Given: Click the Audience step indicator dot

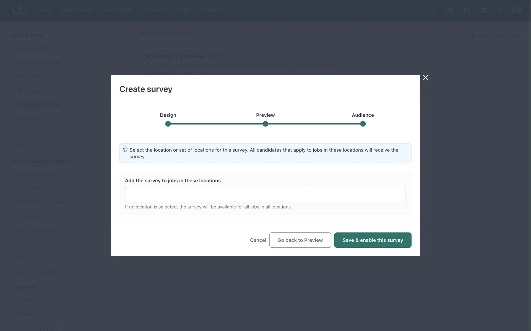Looking at the screenshot, I should point(363,124).
